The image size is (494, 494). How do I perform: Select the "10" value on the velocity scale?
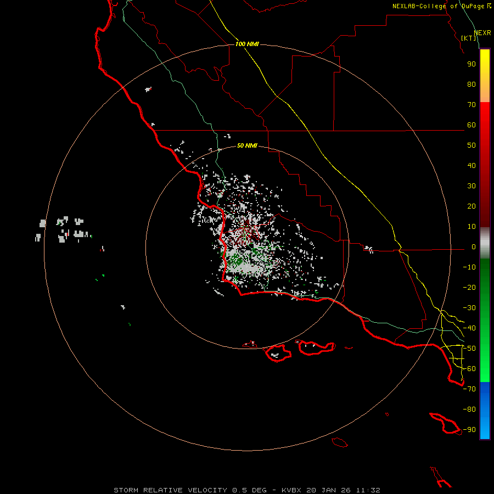tap(471, 227)
